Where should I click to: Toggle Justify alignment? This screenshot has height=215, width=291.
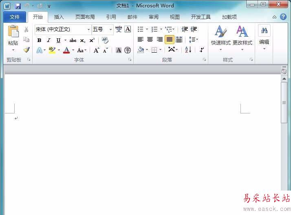coord(170,40)
